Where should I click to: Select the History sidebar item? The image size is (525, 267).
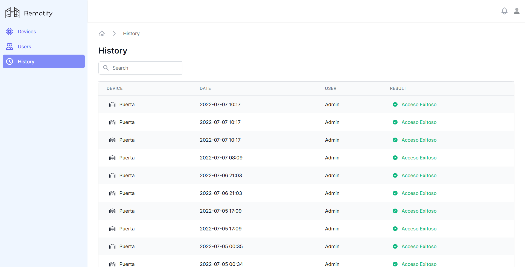coord(44,61)
